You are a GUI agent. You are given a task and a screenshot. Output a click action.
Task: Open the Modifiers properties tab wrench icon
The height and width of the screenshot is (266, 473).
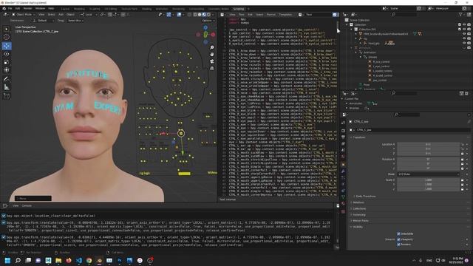click(x=343, y=171)
